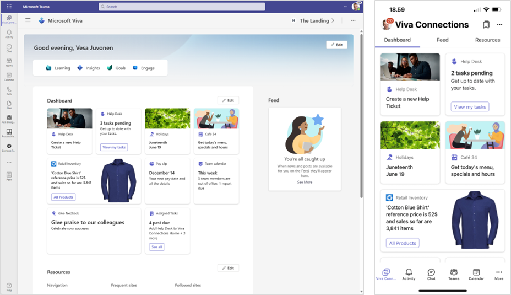511x295 pixels.
Task: Click All Products on desktop Retail card
Action: pyautogui.click(x=63, y=197)
